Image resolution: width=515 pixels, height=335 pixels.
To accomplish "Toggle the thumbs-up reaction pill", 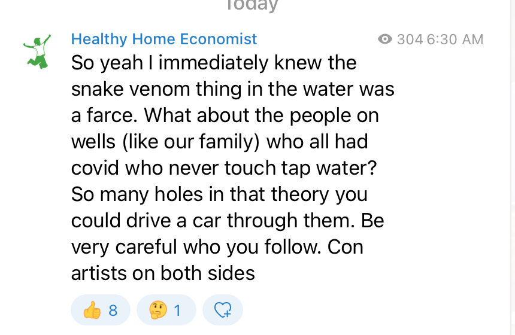I will pyautogui.click(x=100, y=310).
